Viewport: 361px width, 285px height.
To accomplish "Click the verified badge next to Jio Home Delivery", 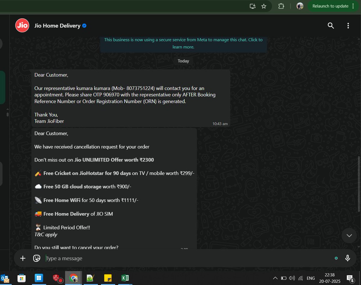I will pos(85,26).
